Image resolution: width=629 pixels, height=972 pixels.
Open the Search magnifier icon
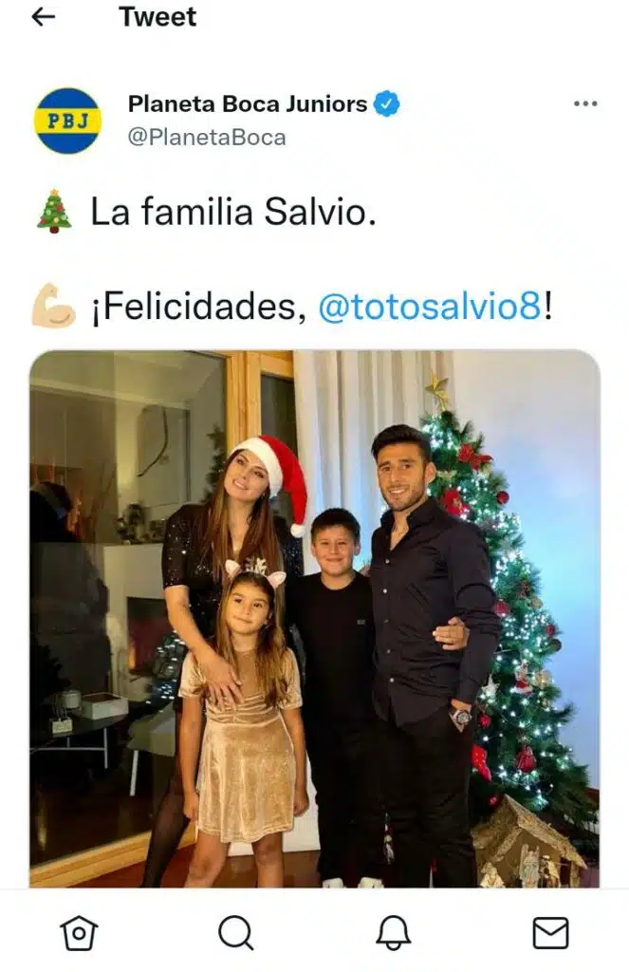tap(235, 932)
